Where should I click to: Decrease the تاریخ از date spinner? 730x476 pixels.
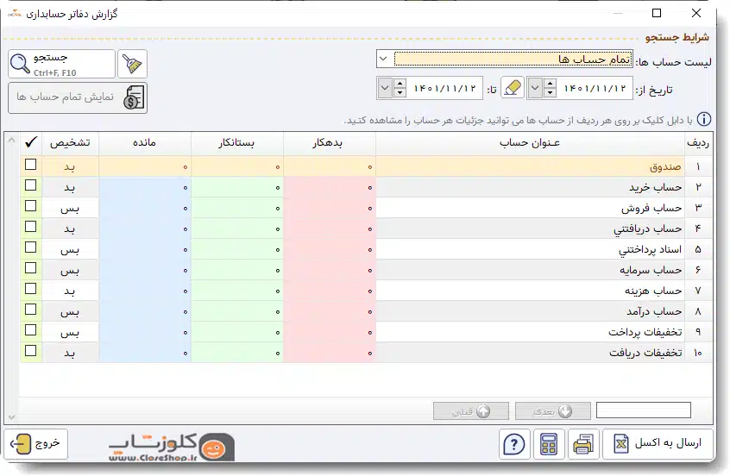[x=551, y=93]
